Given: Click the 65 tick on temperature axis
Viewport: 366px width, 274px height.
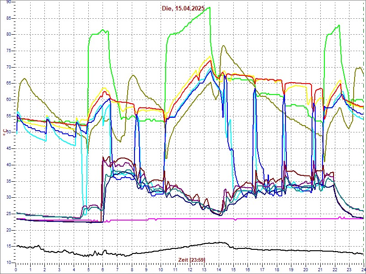Looking at the screenshot, I should point(9,84).
